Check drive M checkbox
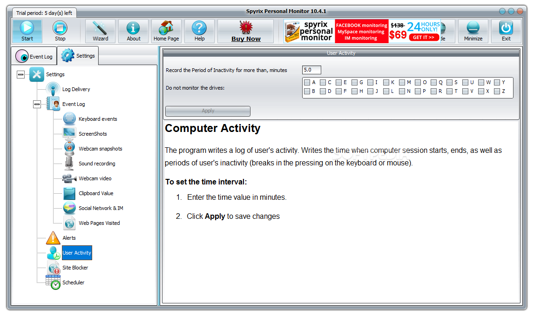This screenshot has height=315, width=534. pos(402,82)
